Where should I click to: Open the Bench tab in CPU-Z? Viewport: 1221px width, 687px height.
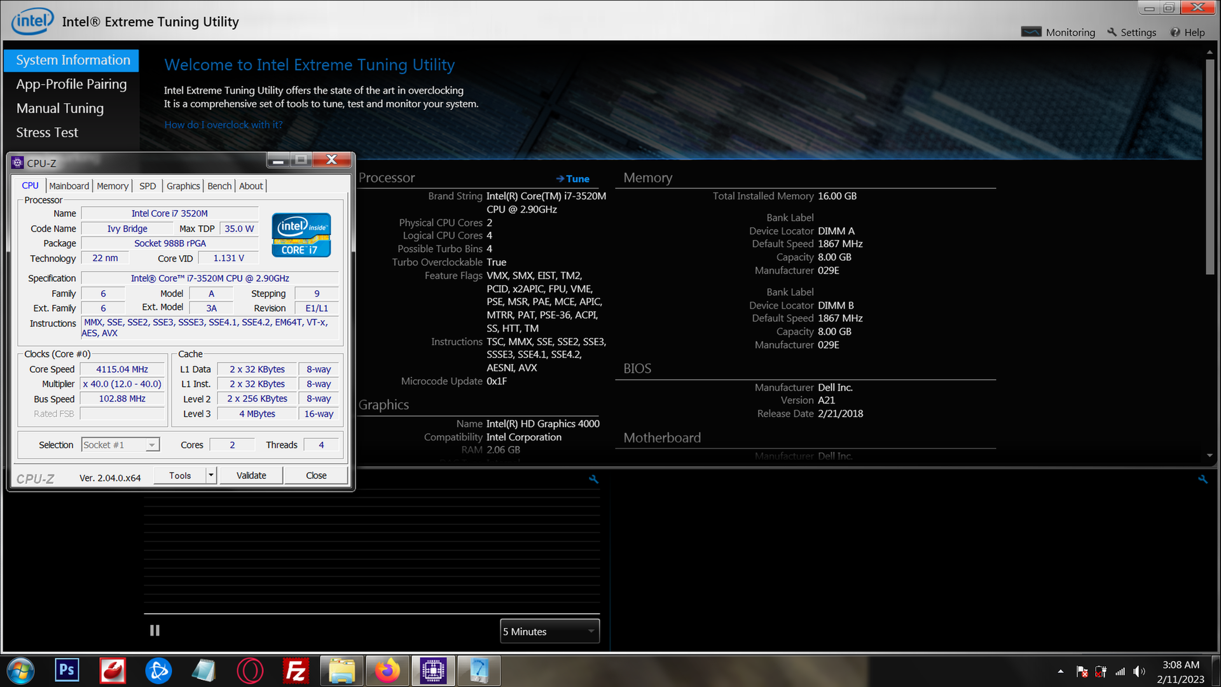tap(219, 186)
